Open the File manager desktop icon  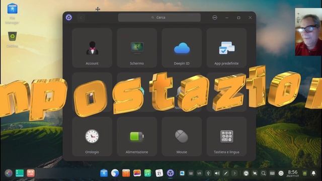pos(12,14)
